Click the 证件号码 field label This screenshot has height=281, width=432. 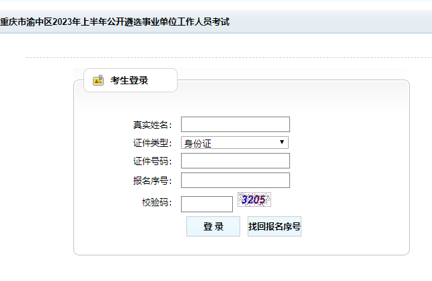[x=152, y=162]
